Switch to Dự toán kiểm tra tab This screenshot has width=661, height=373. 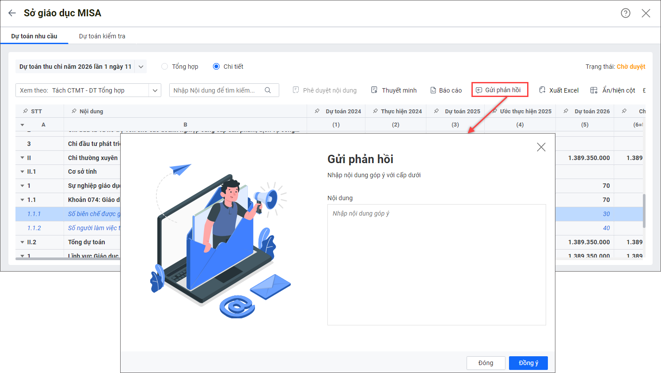pos(102,36)
